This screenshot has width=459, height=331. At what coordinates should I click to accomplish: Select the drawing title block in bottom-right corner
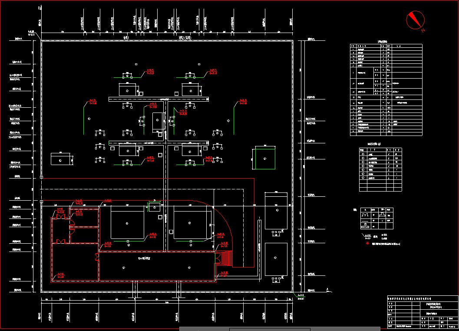coord(422,311)
